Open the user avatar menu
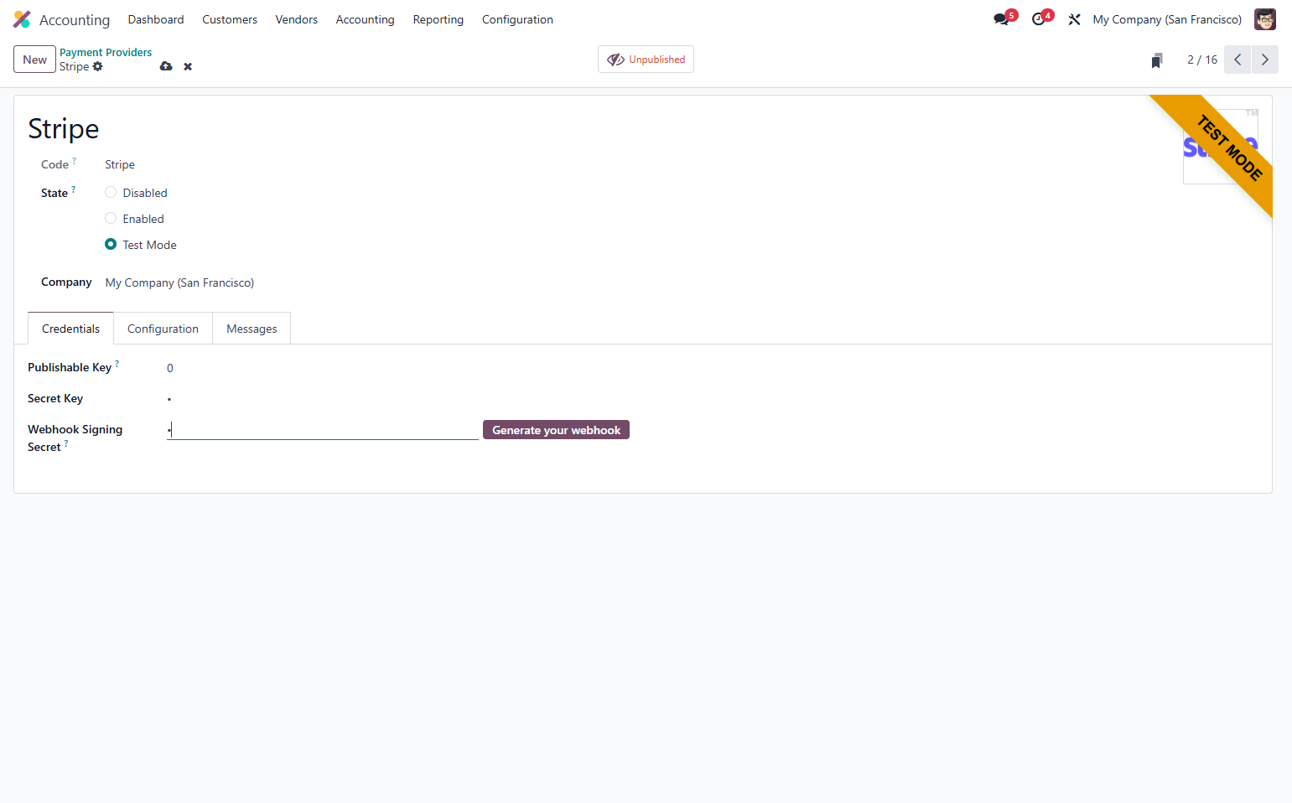1292x803 pixels. tap(1265, 19)
